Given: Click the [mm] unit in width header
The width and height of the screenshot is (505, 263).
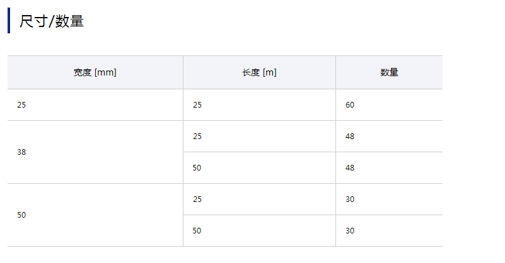Looking at the screenshot, I should 105,72.
